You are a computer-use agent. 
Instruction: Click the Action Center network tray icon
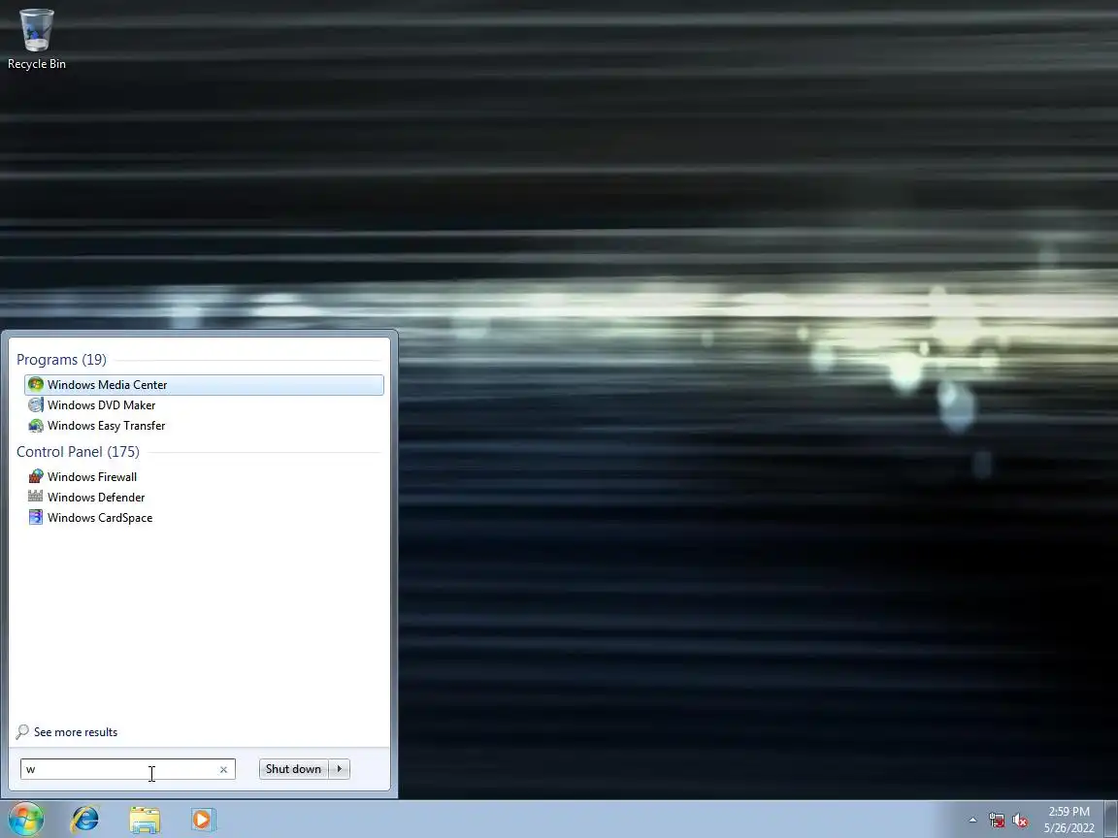pos(996,821)
